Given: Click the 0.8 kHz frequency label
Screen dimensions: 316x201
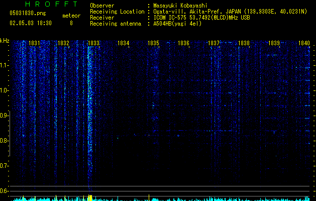Looking at the screenshot, I should 4,141.
